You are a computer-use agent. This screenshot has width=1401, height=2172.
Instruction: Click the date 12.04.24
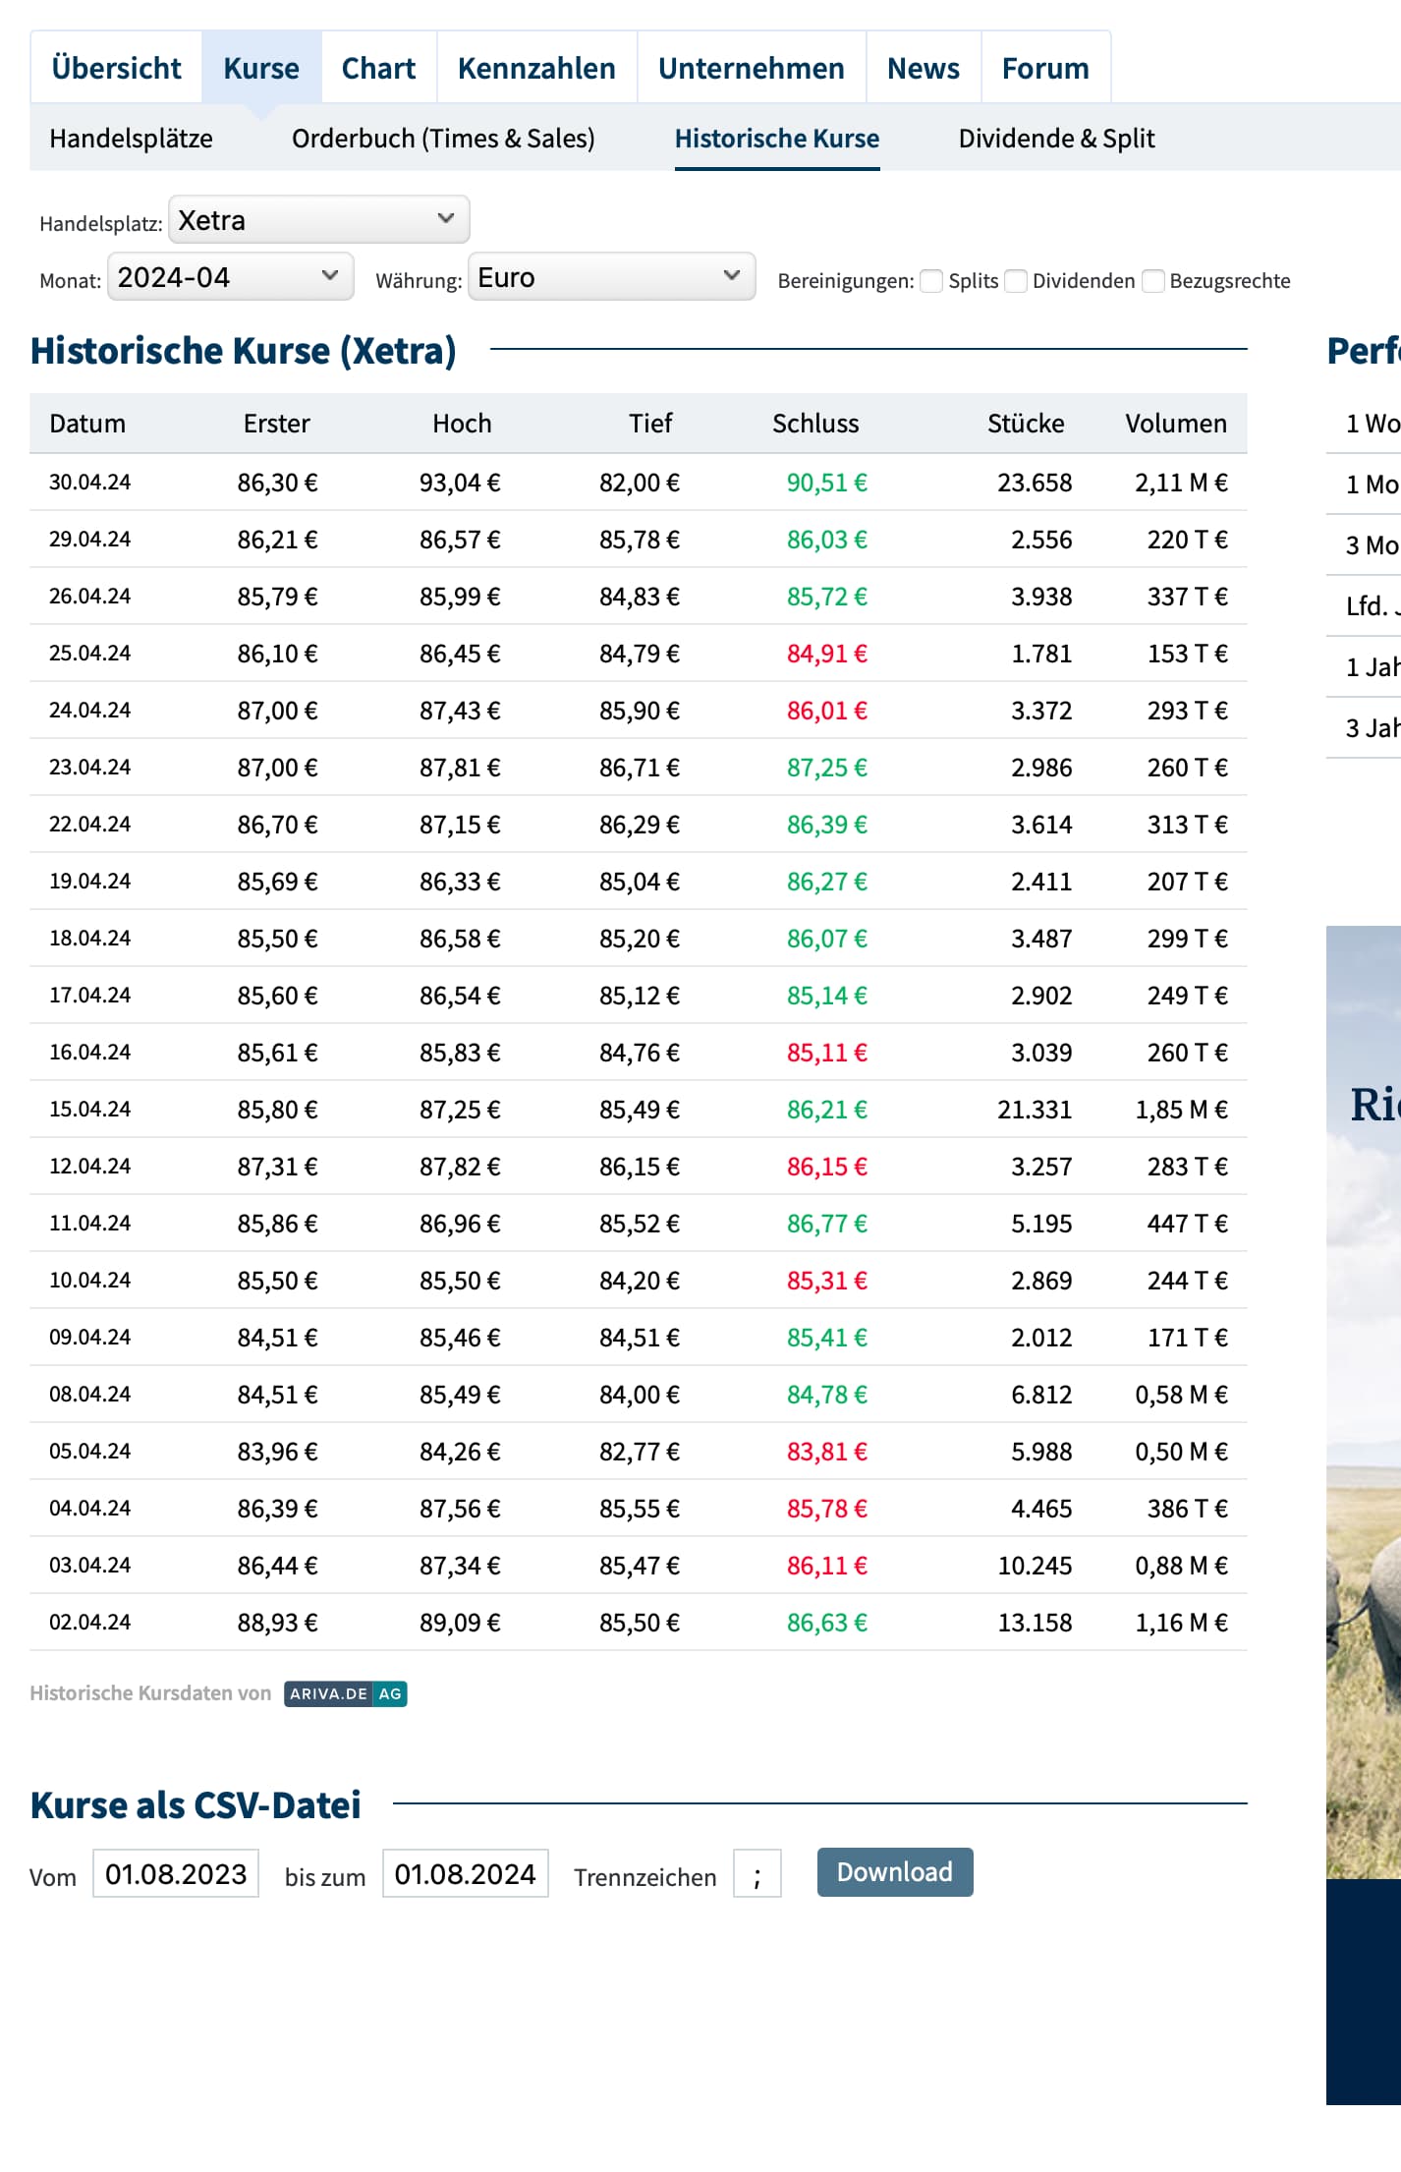tap(90, 1167)
